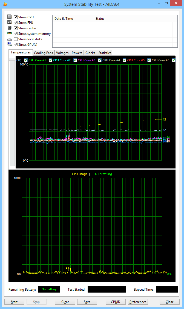Open the Cooling Fans tab
The image size is (184, 309).
(x=43, y=53)
